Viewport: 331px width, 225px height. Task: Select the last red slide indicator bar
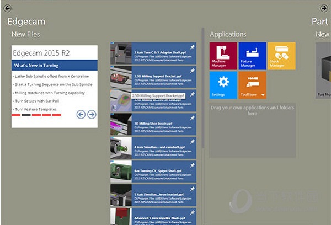pyautogui.click(x=57, y=115)
